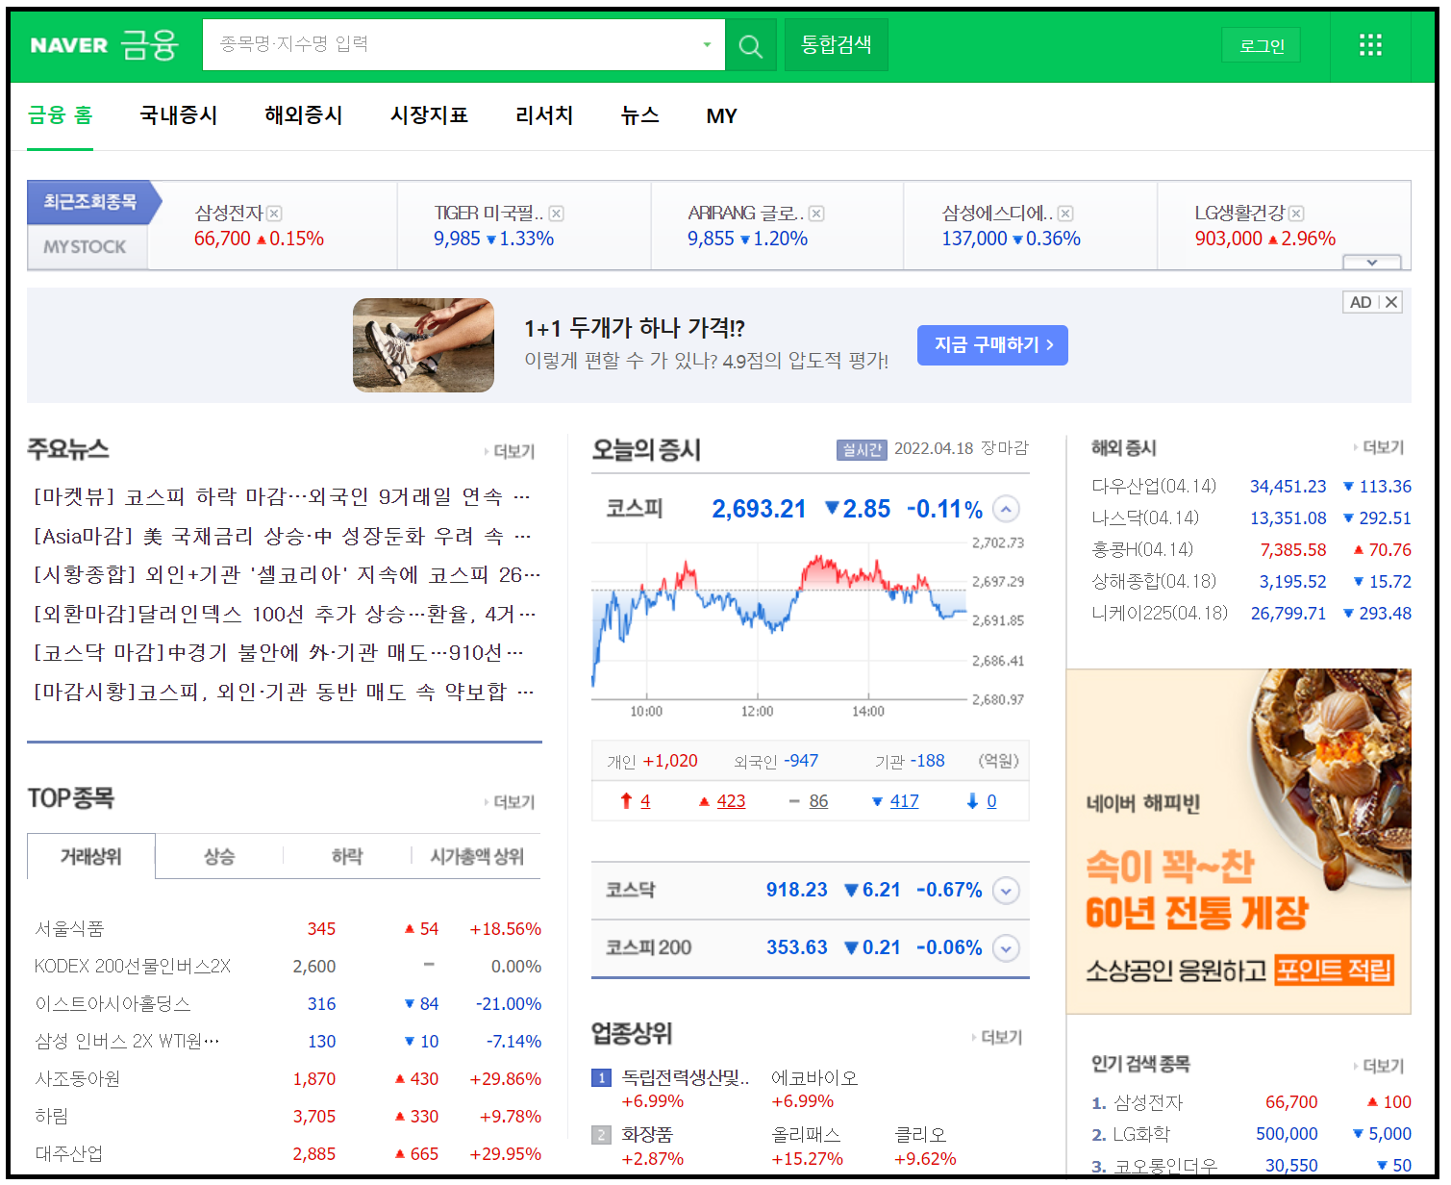The width and height of the screenshot is (1451, 1185).
Task: Click the 통합검색 button
Action: click(x=837, y=44)
